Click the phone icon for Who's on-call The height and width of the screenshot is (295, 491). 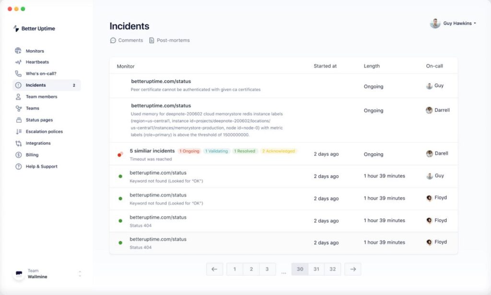point(18,74)
